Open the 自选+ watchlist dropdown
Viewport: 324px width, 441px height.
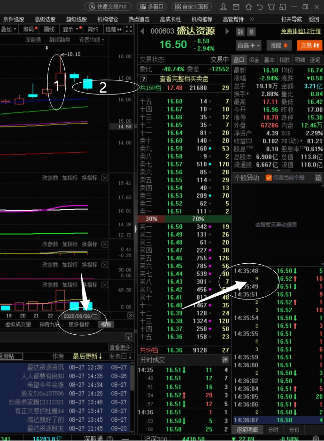[249, 45]
